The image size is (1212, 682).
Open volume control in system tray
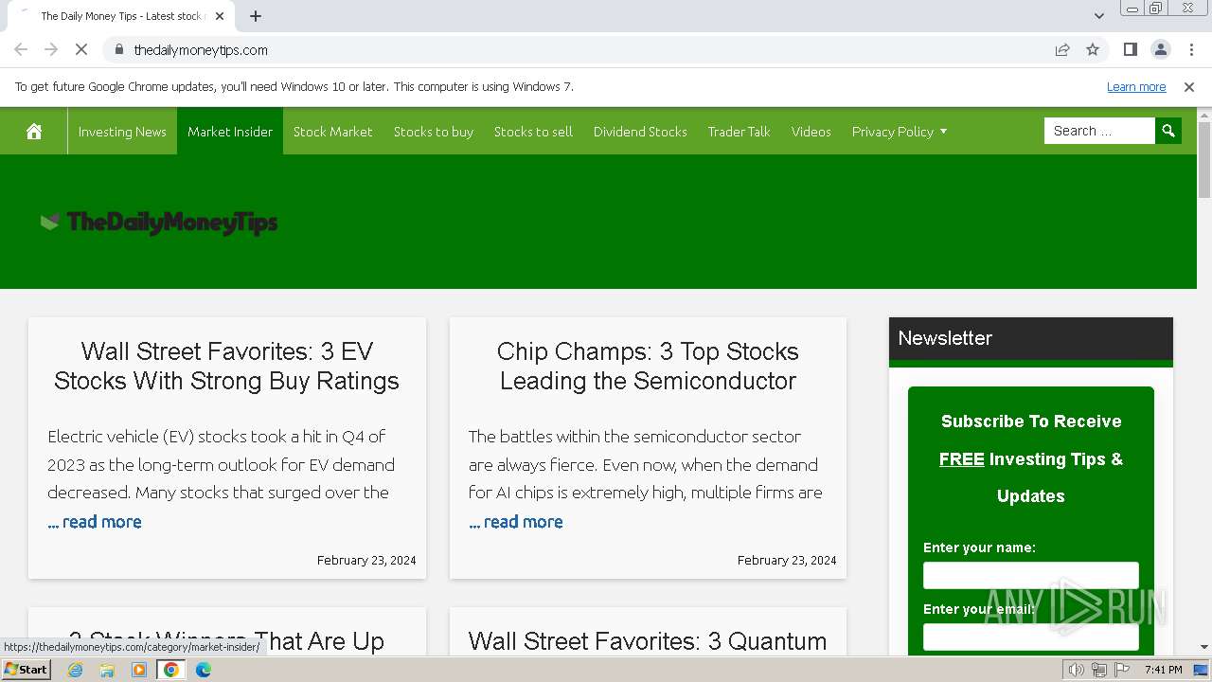click(1077, 670)
